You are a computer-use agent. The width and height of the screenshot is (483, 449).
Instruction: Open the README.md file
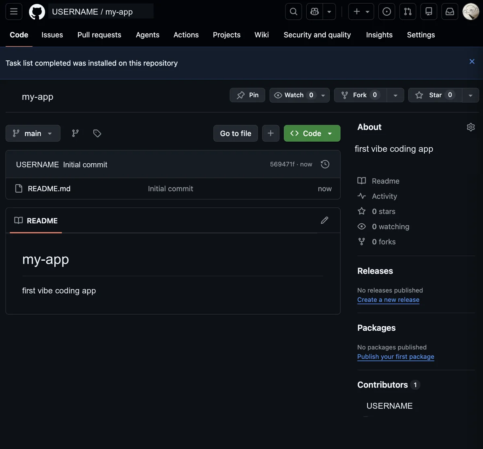pos(49,189)
